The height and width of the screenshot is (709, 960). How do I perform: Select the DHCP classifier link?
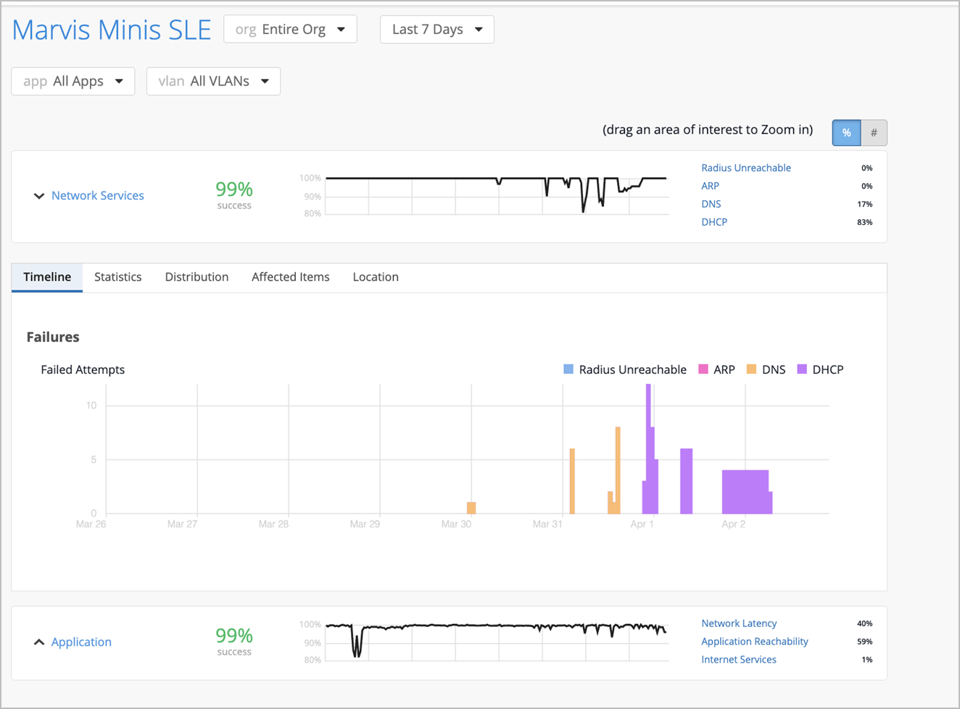714,222
